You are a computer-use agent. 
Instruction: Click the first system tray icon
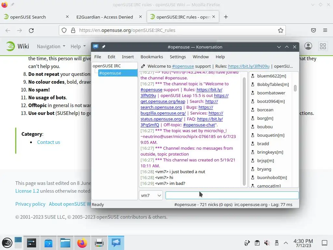point(247,243)
